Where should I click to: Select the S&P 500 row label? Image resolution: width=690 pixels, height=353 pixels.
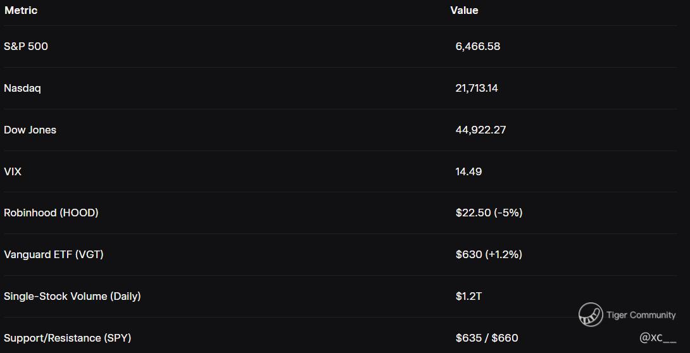[26, 46]
